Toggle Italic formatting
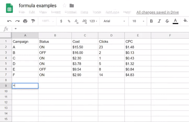 [x=159, y=21]
